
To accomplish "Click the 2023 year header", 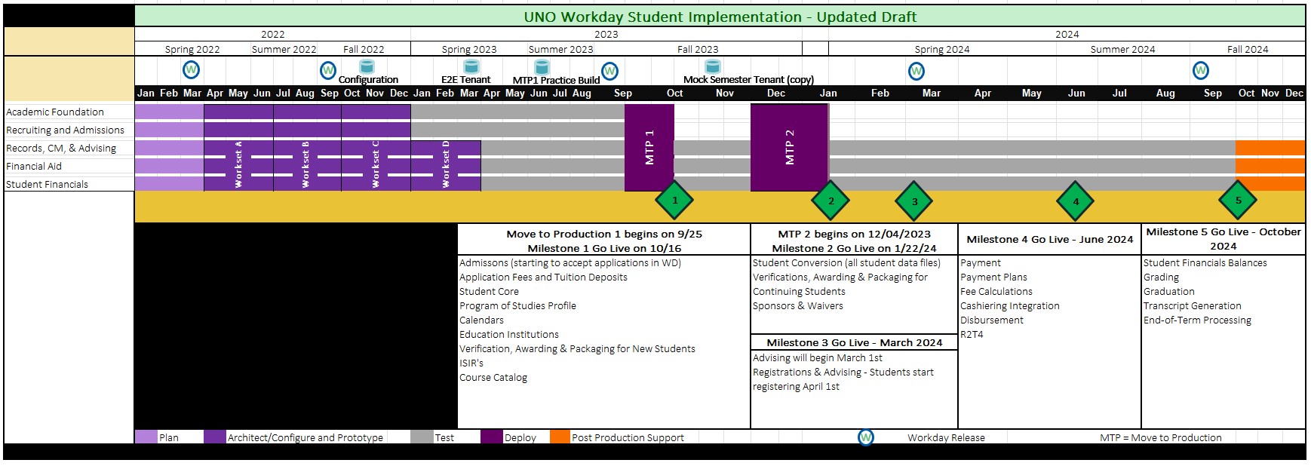I will [606, 34].
